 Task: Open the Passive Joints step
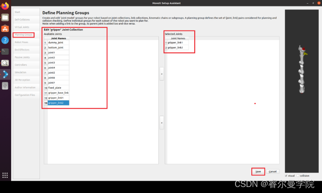[26, 57]
